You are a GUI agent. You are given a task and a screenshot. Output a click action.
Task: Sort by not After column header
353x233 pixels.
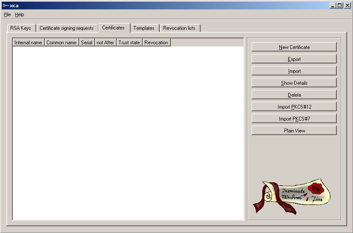pos(105,43)
